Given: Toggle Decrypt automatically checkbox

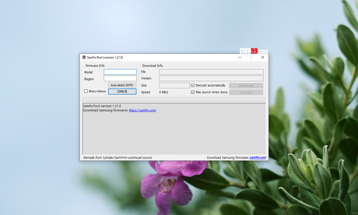Looking at the screenshot, I should pyautogui.click(x=193, y=85).
